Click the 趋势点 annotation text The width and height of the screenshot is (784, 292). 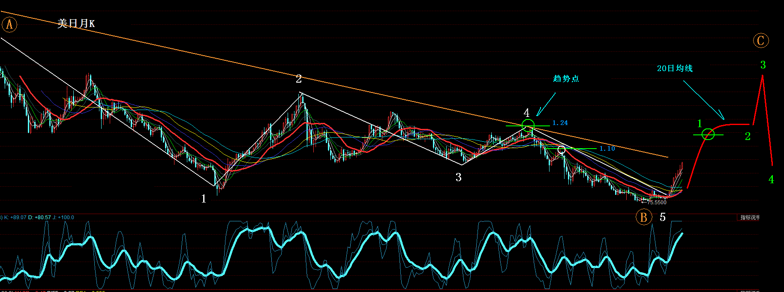[x=566, y=78]
